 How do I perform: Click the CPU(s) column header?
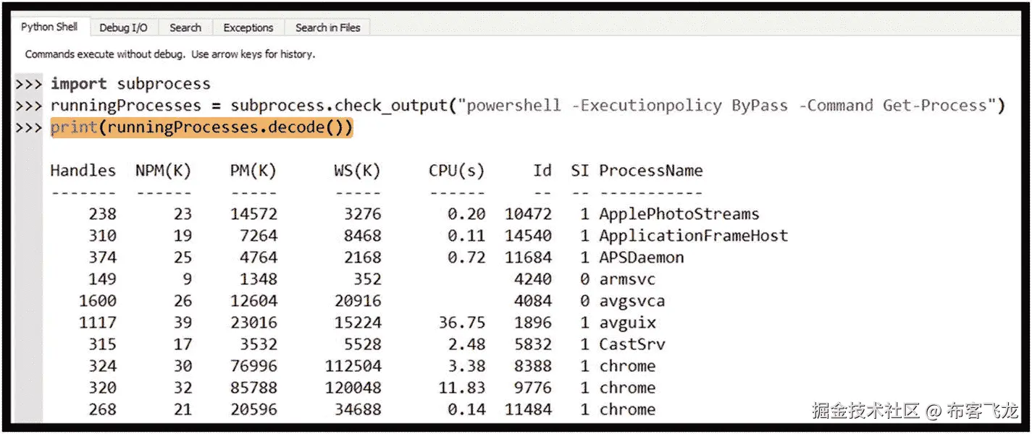pyautogui.click(x=456, y=171)
